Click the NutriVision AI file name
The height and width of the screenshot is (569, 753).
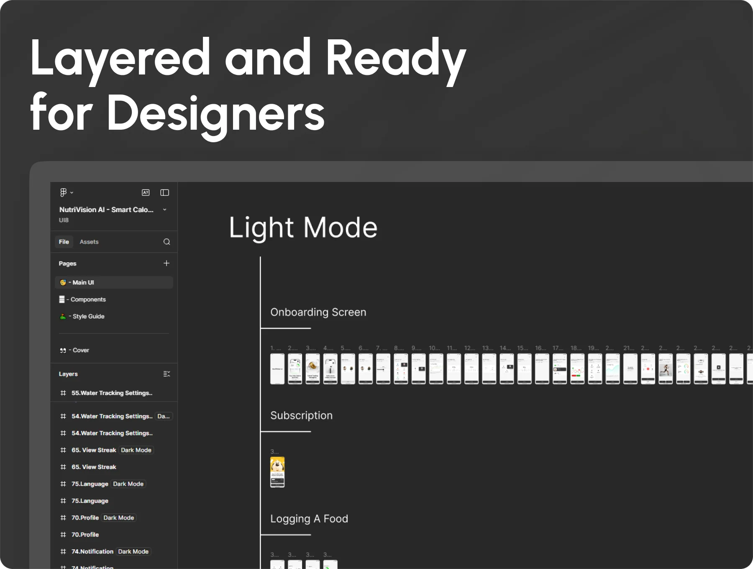pyautogui.click(x=106, y=210)
